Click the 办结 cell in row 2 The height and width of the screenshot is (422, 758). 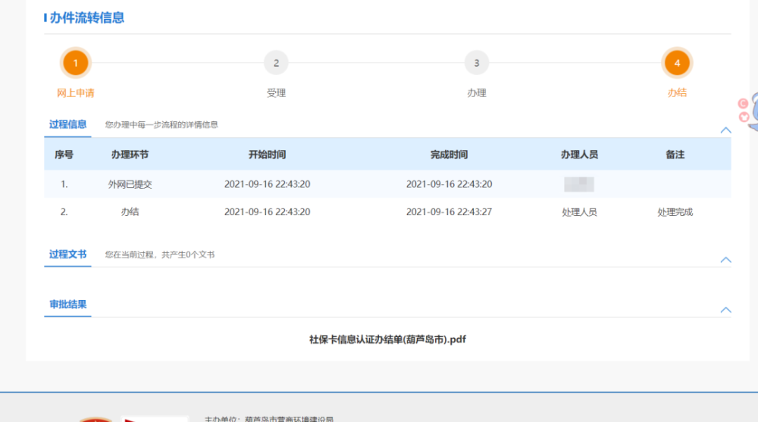coord(130,211)
